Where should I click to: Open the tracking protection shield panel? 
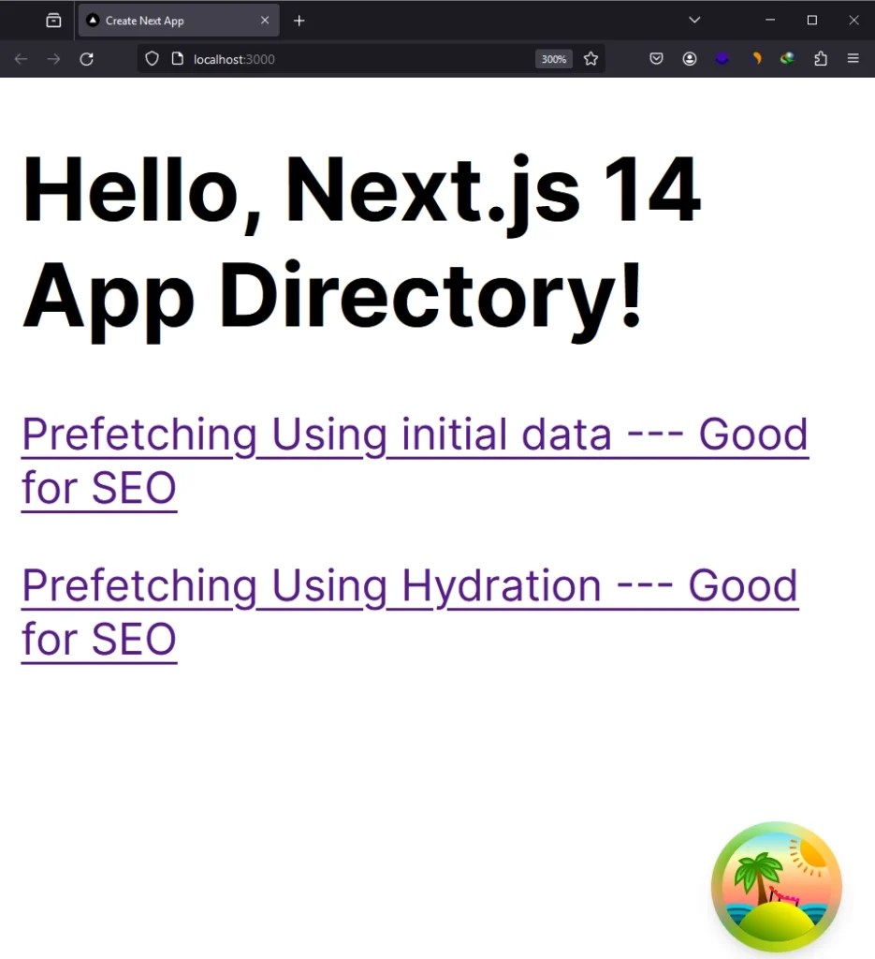151,58
